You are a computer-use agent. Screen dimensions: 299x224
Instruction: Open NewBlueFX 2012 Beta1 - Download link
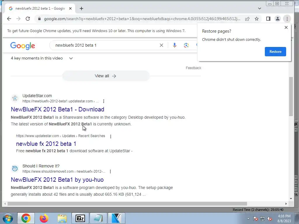[x=58, y=109]
